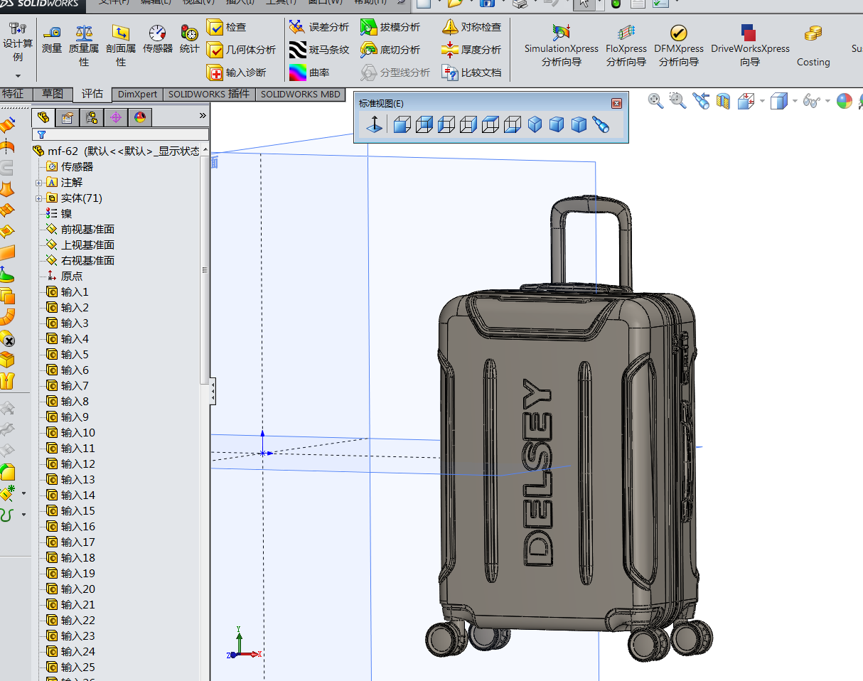This screenshot has height=681, width=863.
Task: Select 右视基准面 in the tree
Action: point(80,261)
